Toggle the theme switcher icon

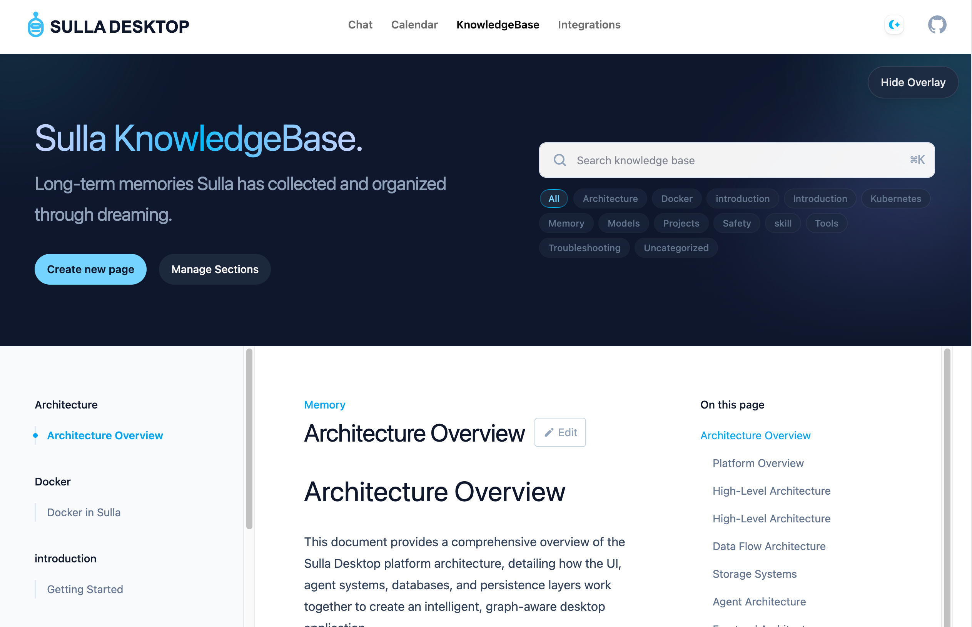(x=894, y=25)
